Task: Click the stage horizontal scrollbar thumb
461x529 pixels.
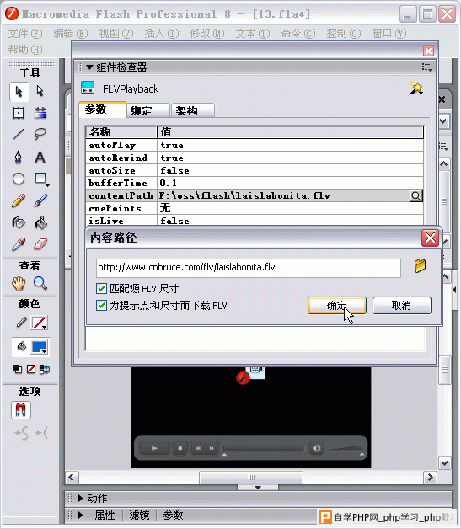Action: pos(251,478)
